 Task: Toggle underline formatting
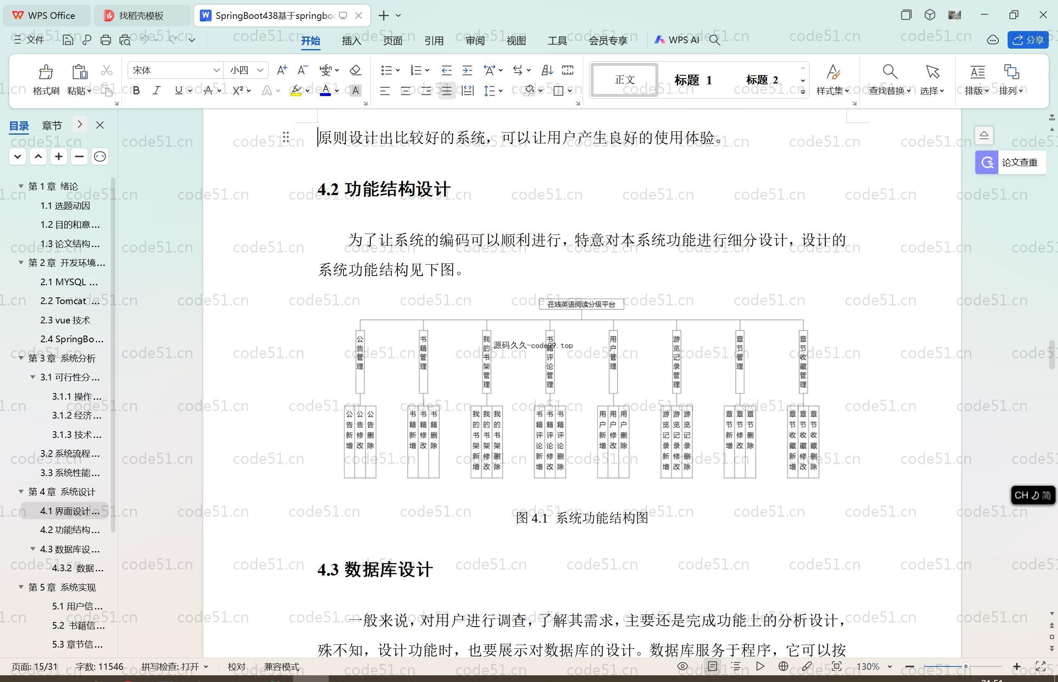178,90
